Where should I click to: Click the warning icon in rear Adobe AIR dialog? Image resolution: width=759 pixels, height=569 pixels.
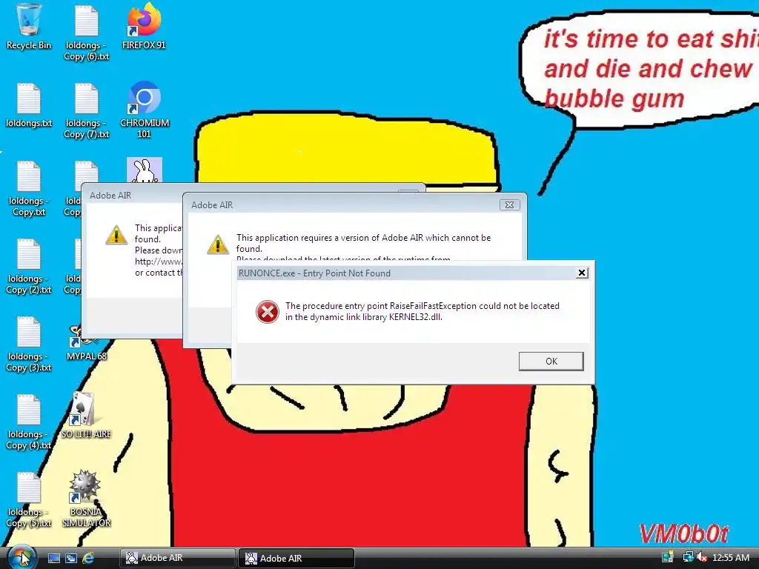coord(116,235)
